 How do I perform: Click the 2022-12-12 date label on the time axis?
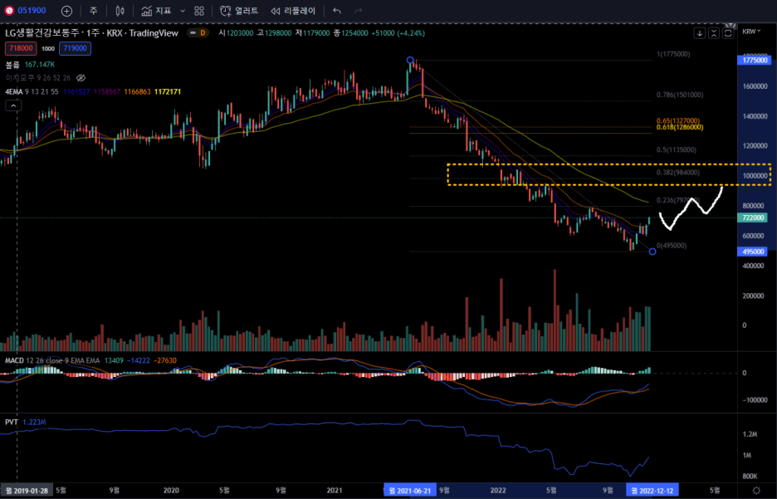pos(652,491)
